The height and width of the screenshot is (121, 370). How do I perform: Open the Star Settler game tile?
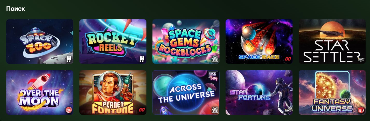pyautogui.click(x=332, y=41)
